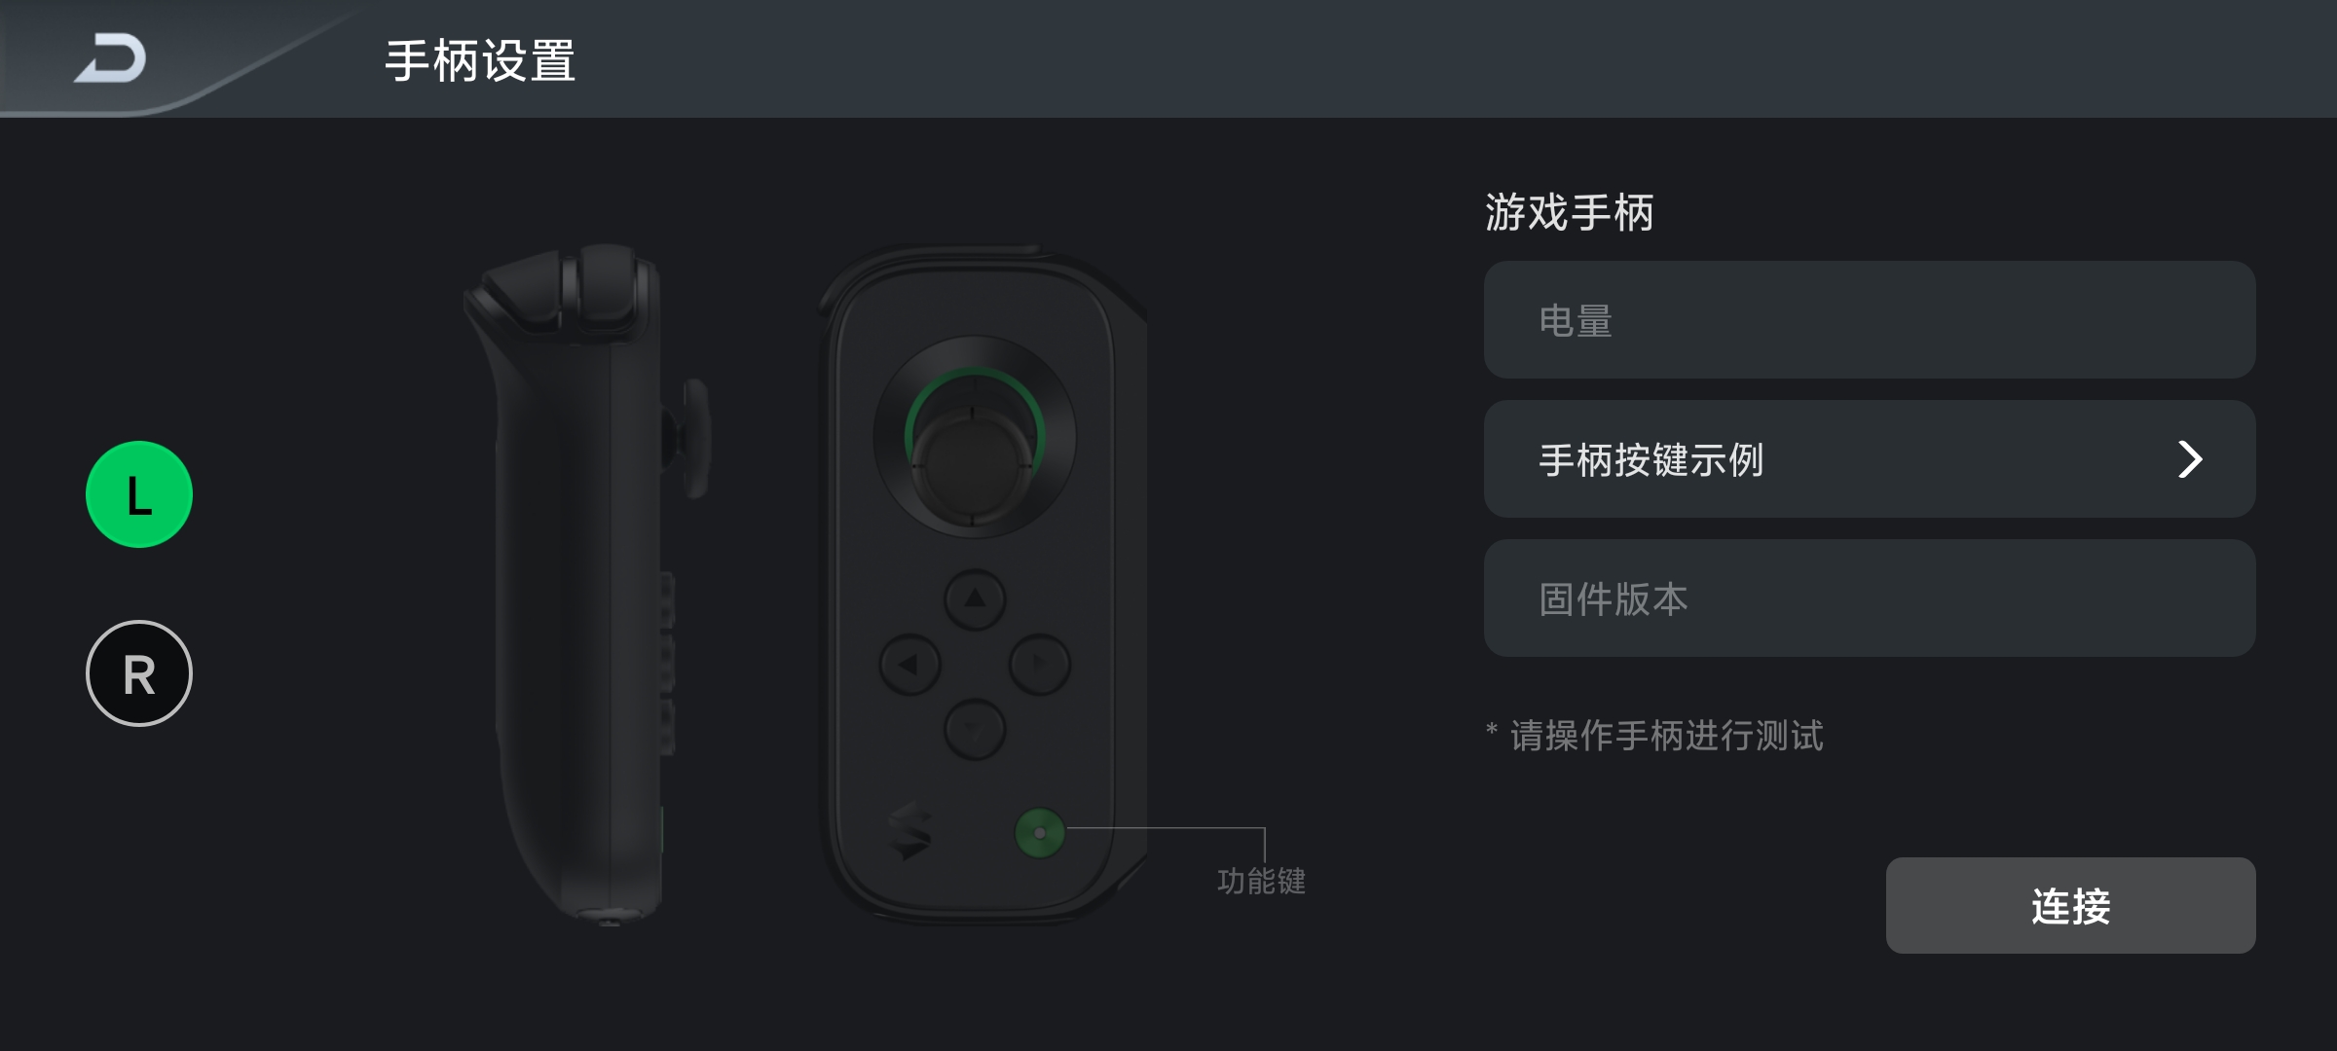Expand 手柄按键示例 with the chevron arrow
This screenshot has height=1051, width=2337.
pyautogui.click(x=2190, y=459)
